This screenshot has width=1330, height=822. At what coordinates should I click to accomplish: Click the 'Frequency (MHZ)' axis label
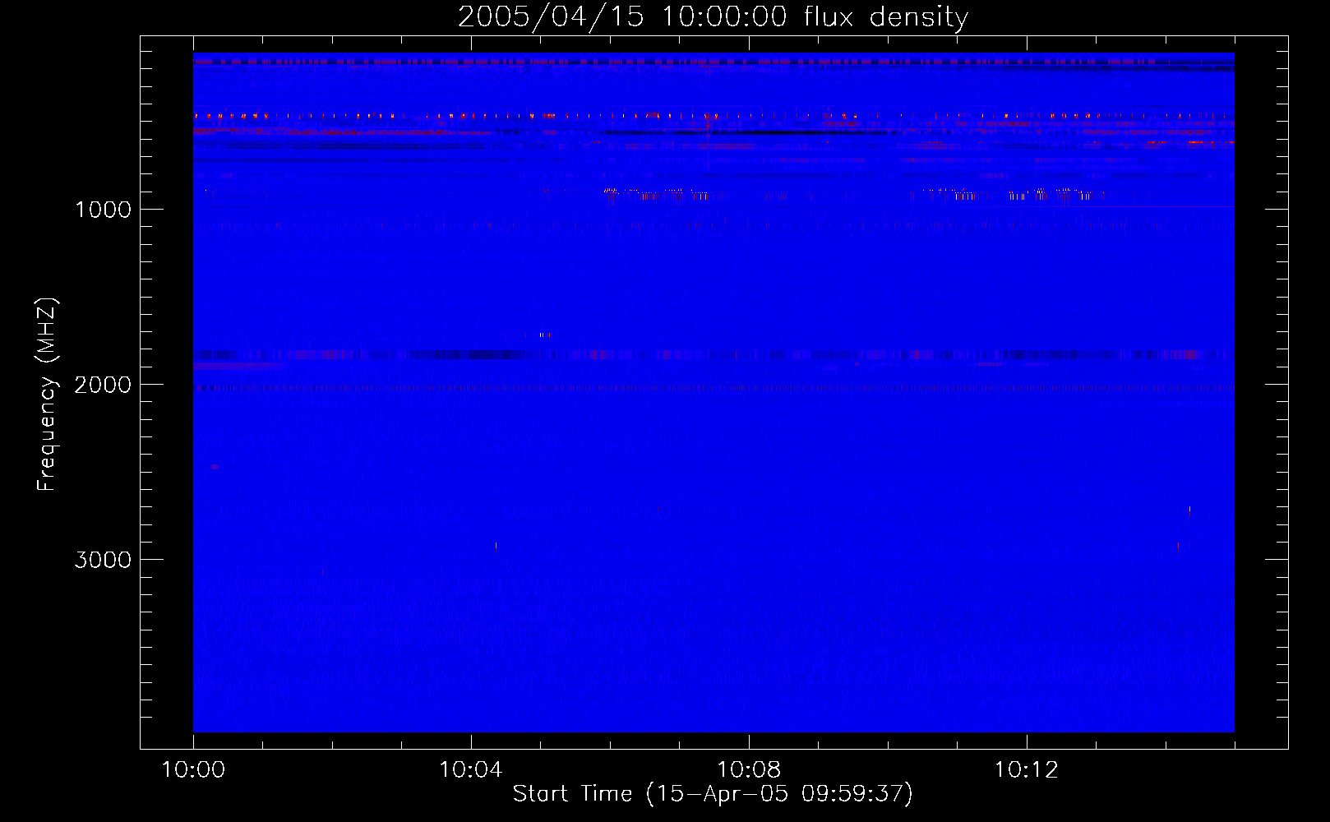coord(48,395)
